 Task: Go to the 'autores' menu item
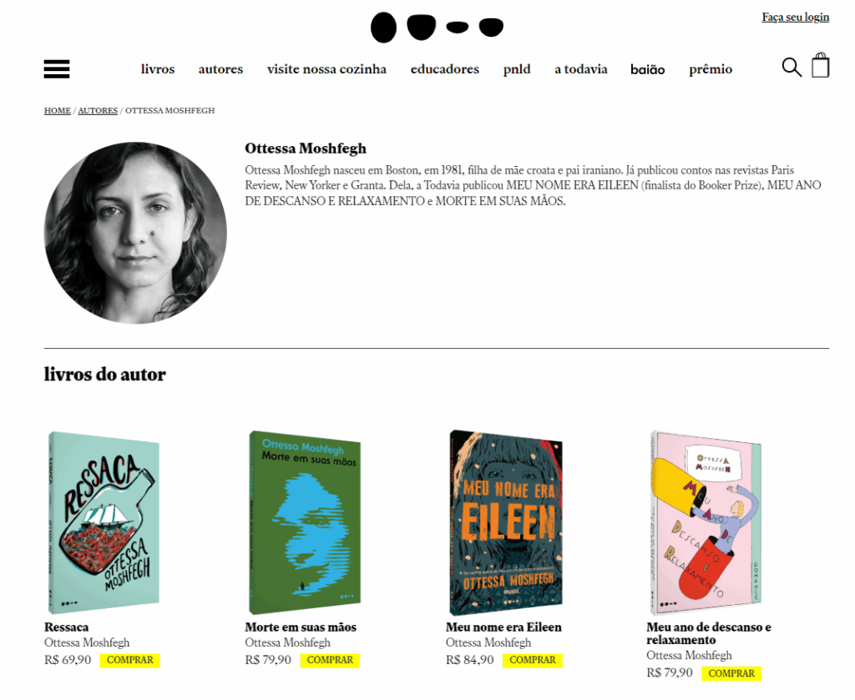pos(220,69)
